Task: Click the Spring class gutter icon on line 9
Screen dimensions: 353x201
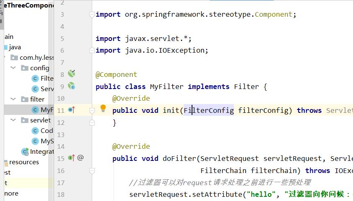Action: tap(72, 86)
